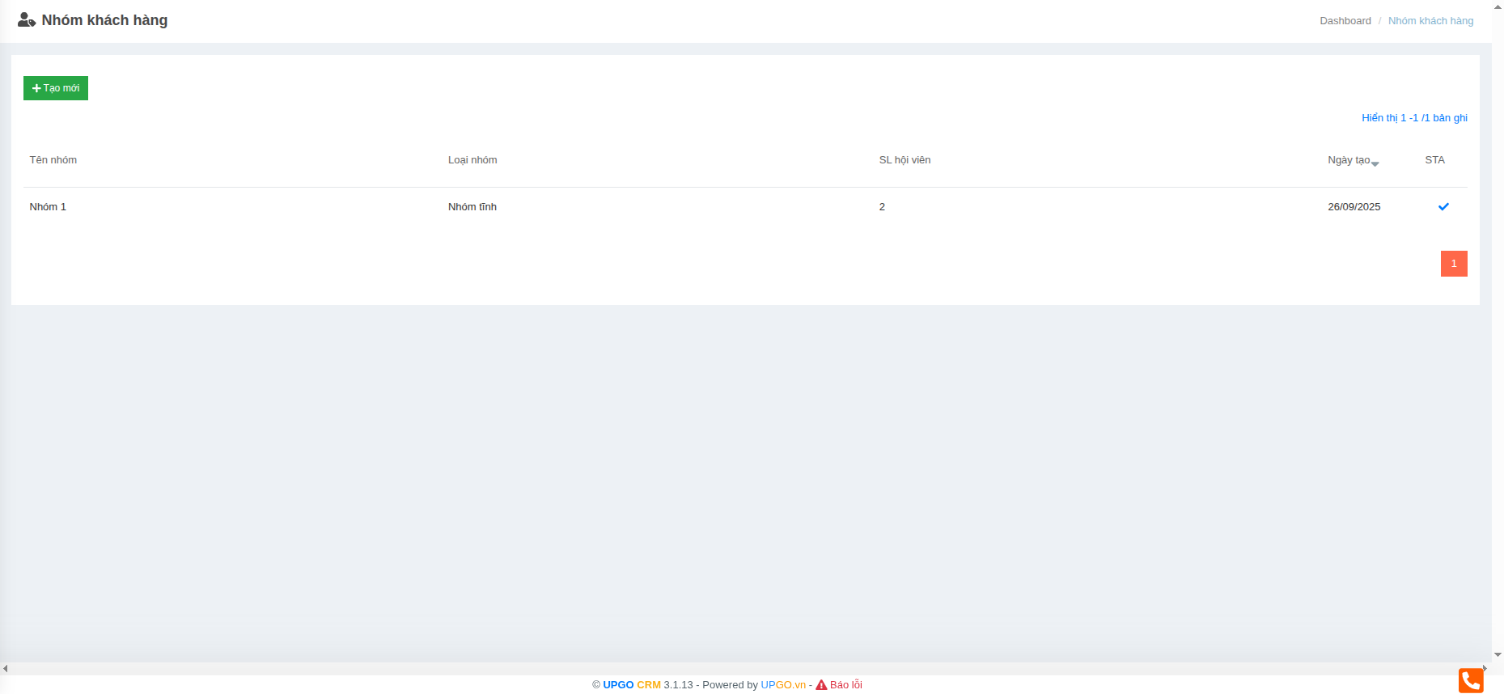The image size is (1504, 694).
Task: Click the SL hội viên column header
Action: coord(905,160)
